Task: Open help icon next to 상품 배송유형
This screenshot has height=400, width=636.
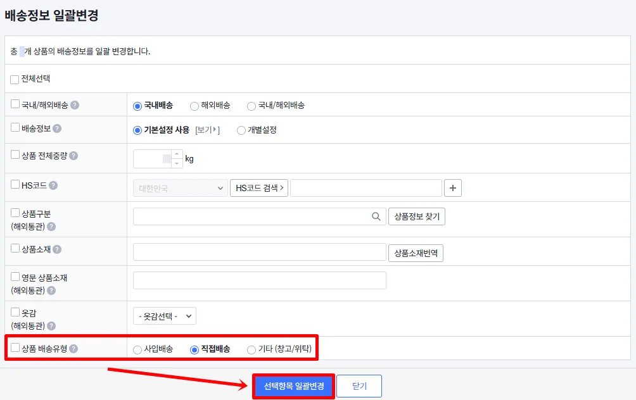Action: (73, 349)
